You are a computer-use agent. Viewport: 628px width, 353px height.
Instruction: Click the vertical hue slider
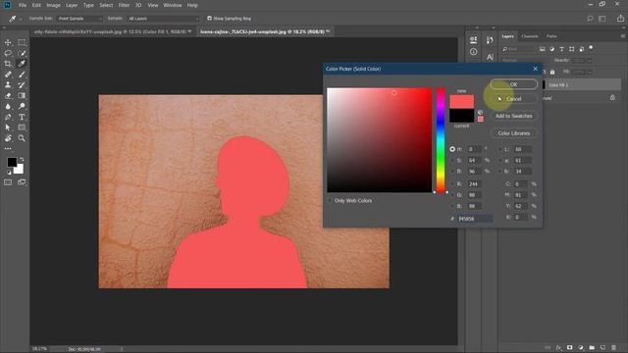pos(441,140)
